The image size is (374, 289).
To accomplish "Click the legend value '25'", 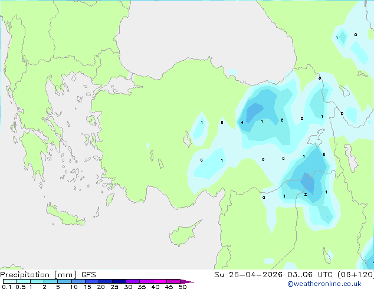I will tap(114, 287).
